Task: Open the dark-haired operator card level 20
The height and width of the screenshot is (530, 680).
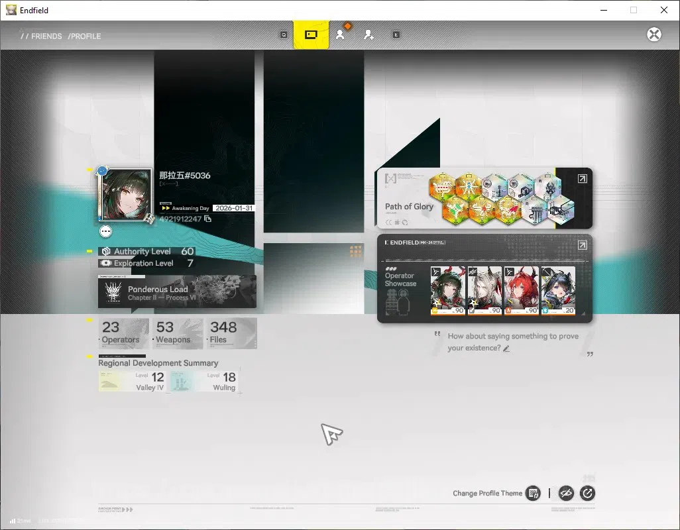Action: 558,290
